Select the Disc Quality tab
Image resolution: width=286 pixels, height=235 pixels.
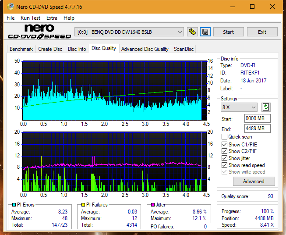pos(104,48)
